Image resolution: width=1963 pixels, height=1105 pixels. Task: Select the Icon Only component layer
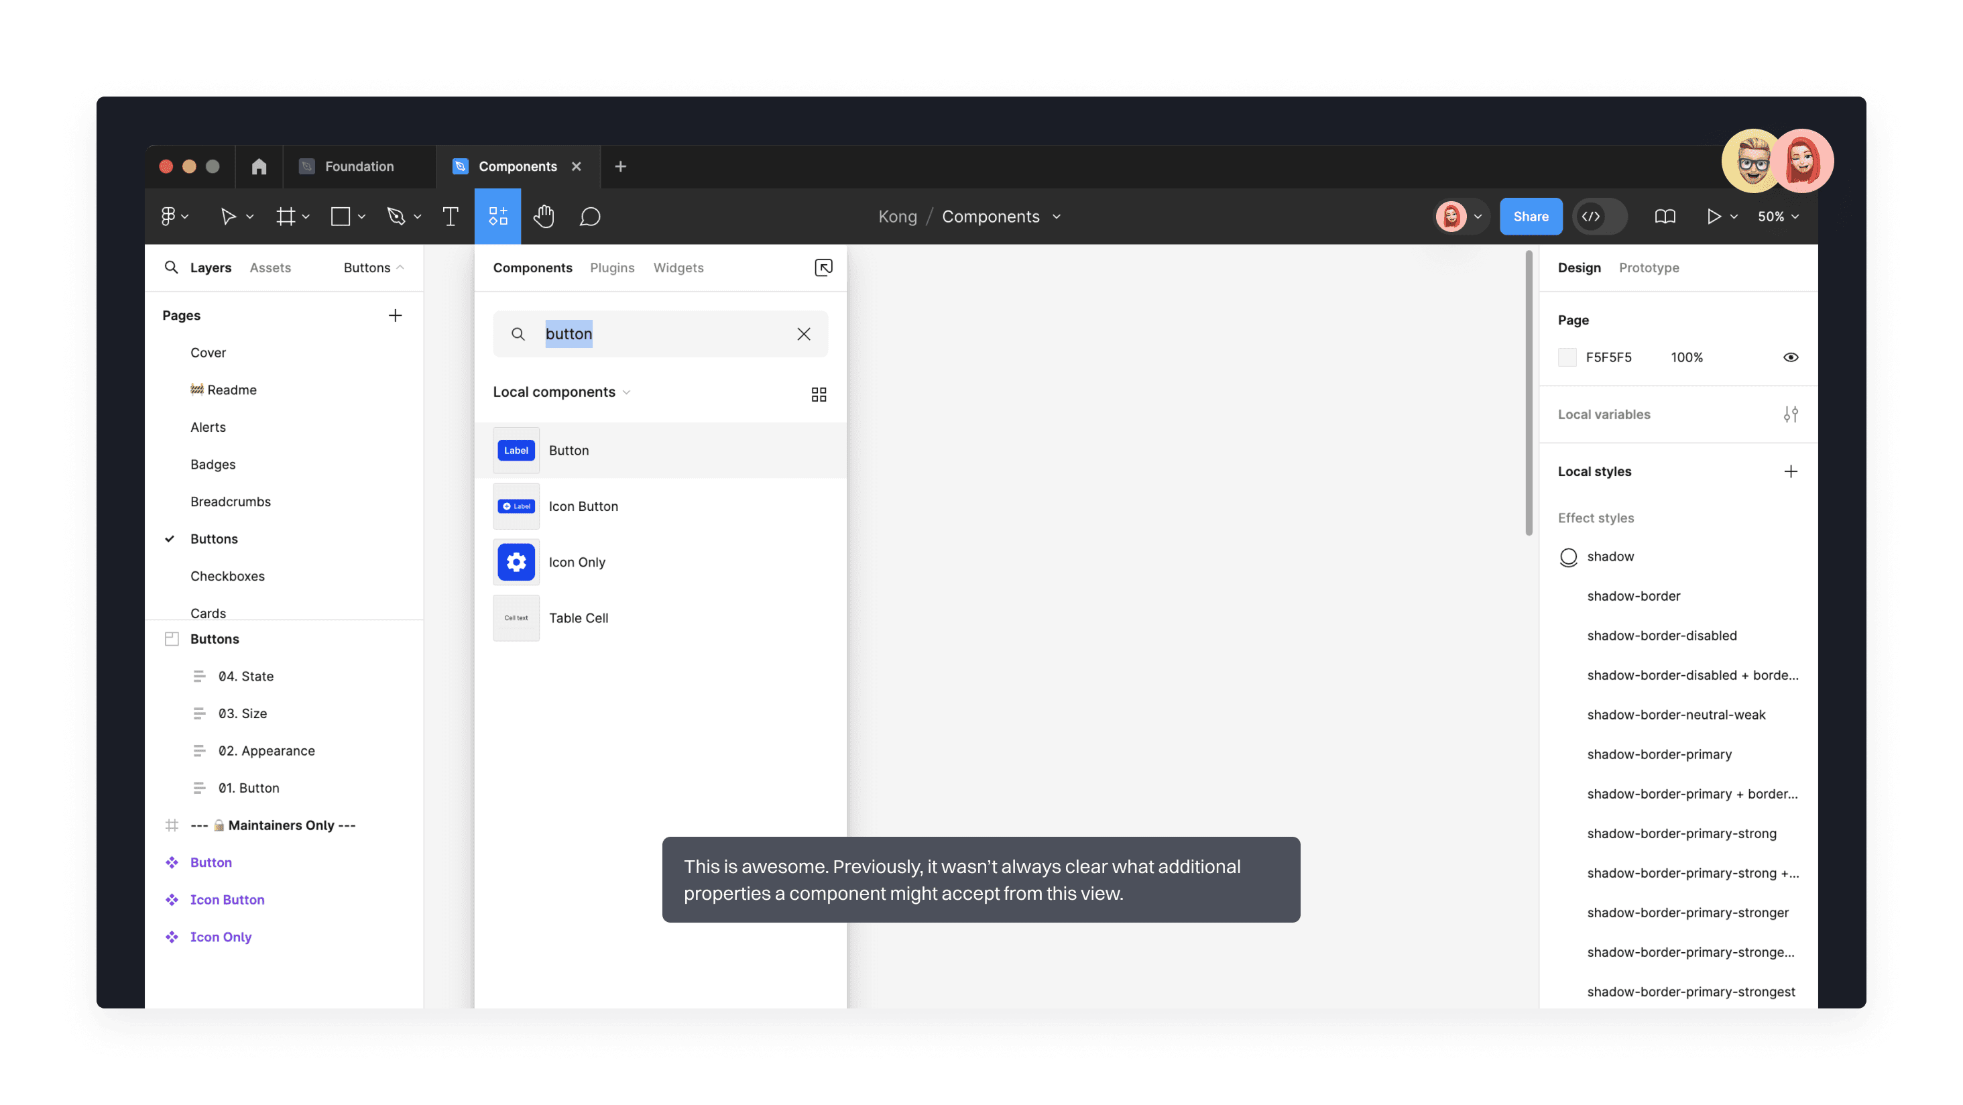220,937
